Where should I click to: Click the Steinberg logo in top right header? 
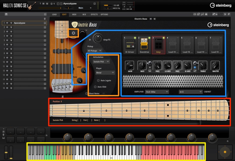click(220, 5)
